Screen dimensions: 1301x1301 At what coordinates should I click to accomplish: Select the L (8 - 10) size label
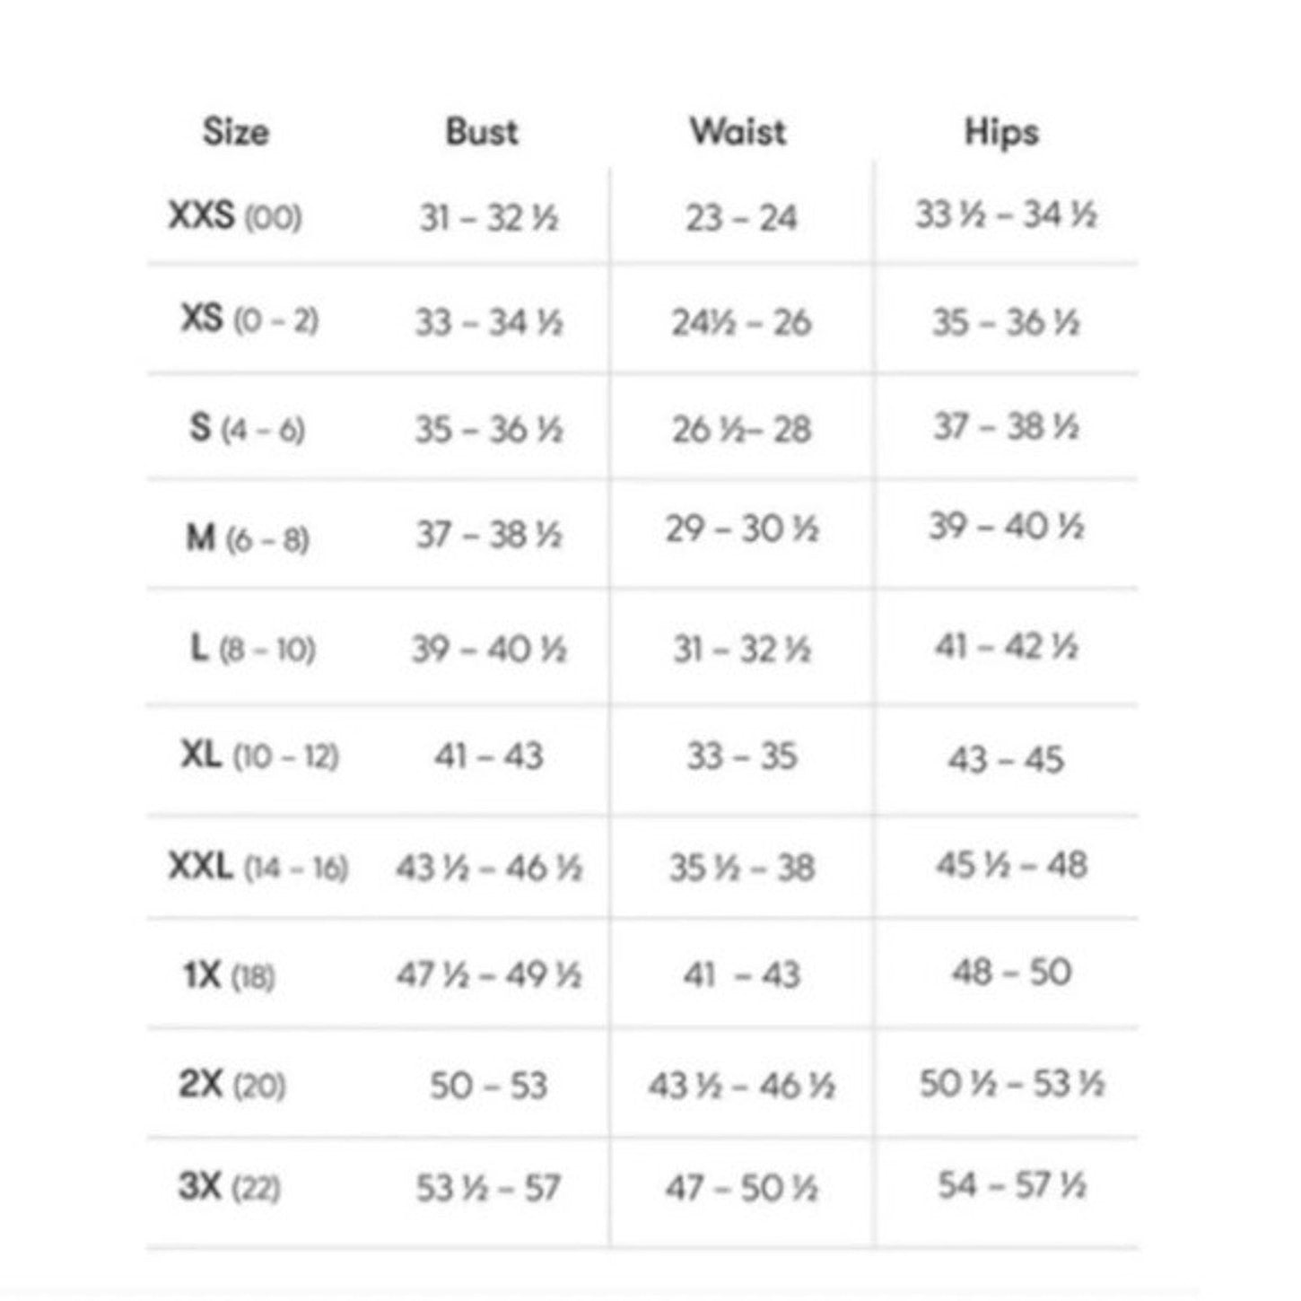click(x=253, y=648)
